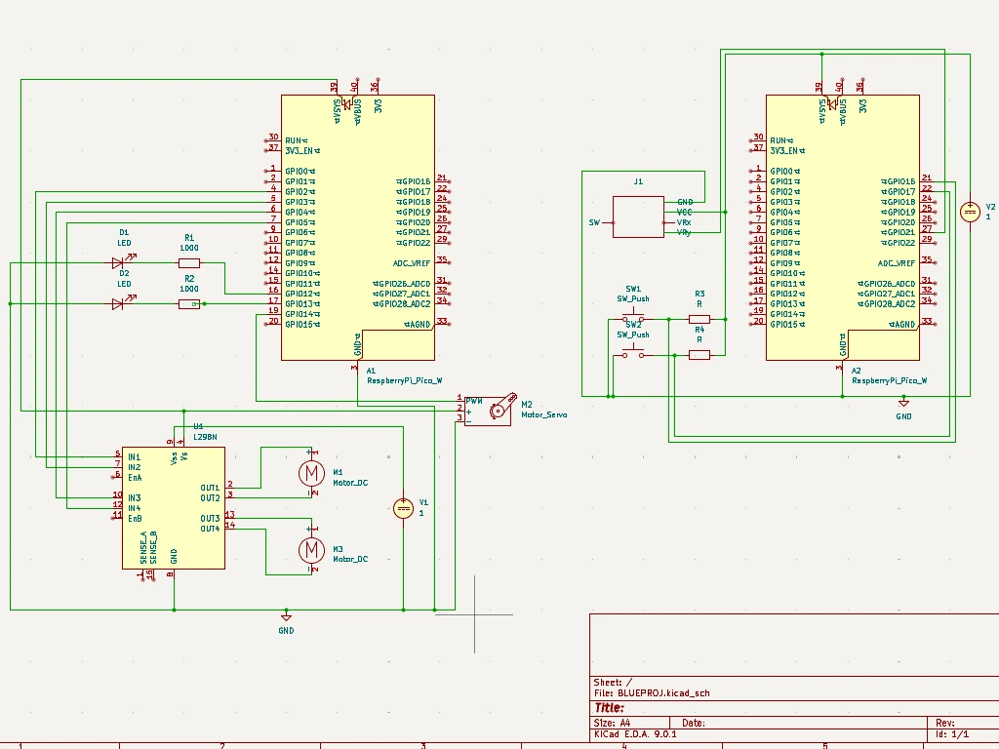999x749 pixels.
Task: Select the D2 LED diode symbol
Action: (x=120, y=303)
